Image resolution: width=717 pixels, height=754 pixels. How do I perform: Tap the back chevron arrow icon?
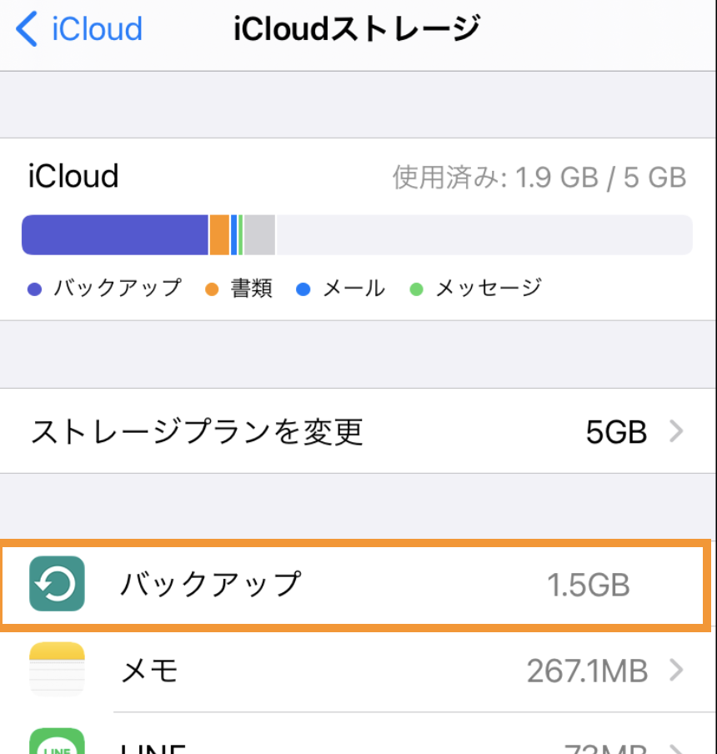coord(27,29)
